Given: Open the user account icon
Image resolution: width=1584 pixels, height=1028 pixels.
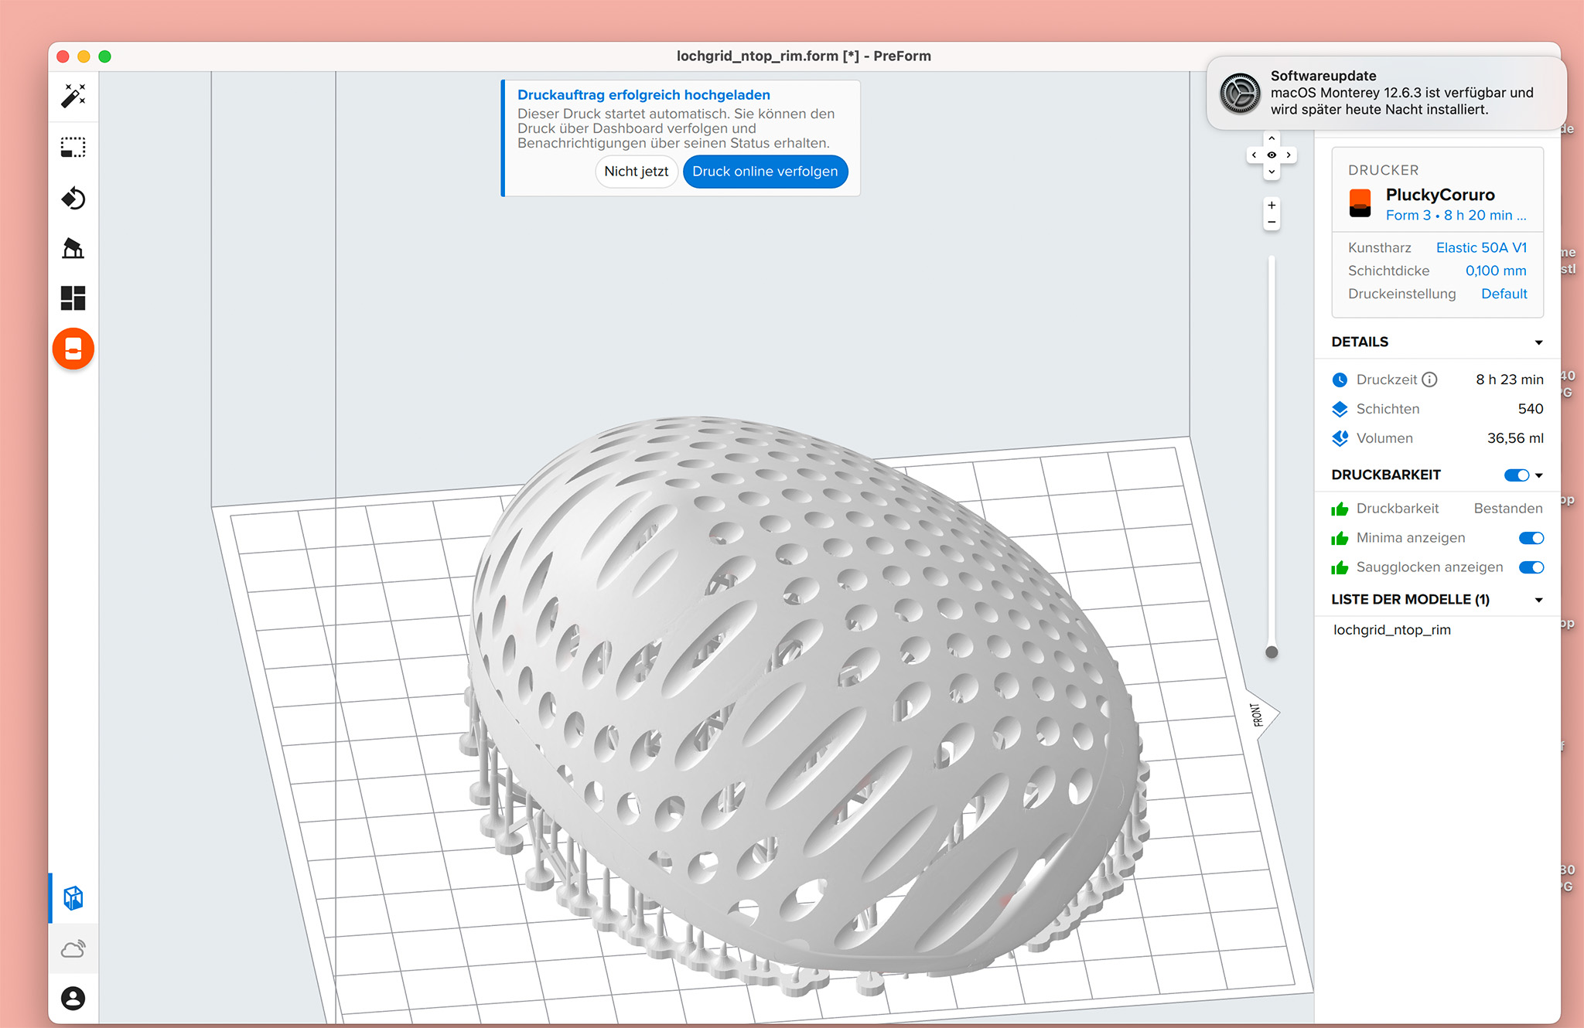Looking at the screenshot, I should [73, 998].
